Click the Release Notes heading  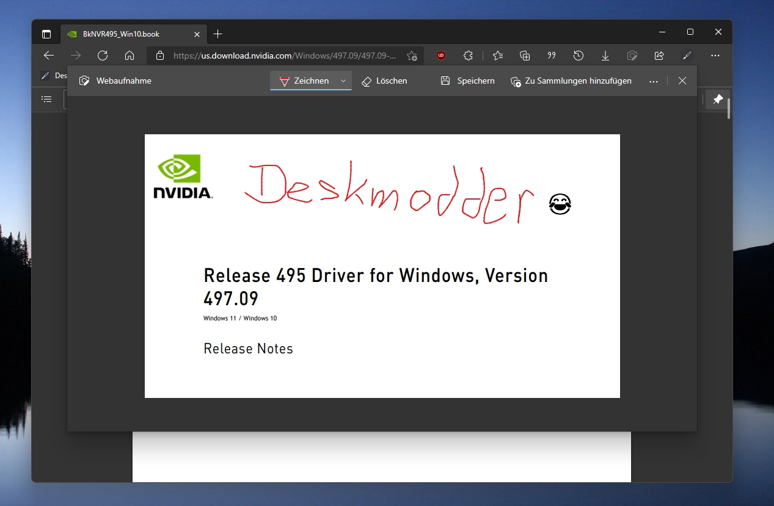(x=248, y=349)
